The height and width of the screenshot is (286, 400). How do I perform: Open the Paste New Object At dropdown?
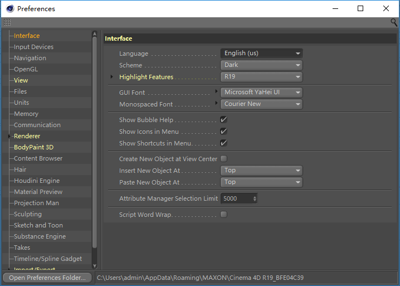click(x=261, y=182)
